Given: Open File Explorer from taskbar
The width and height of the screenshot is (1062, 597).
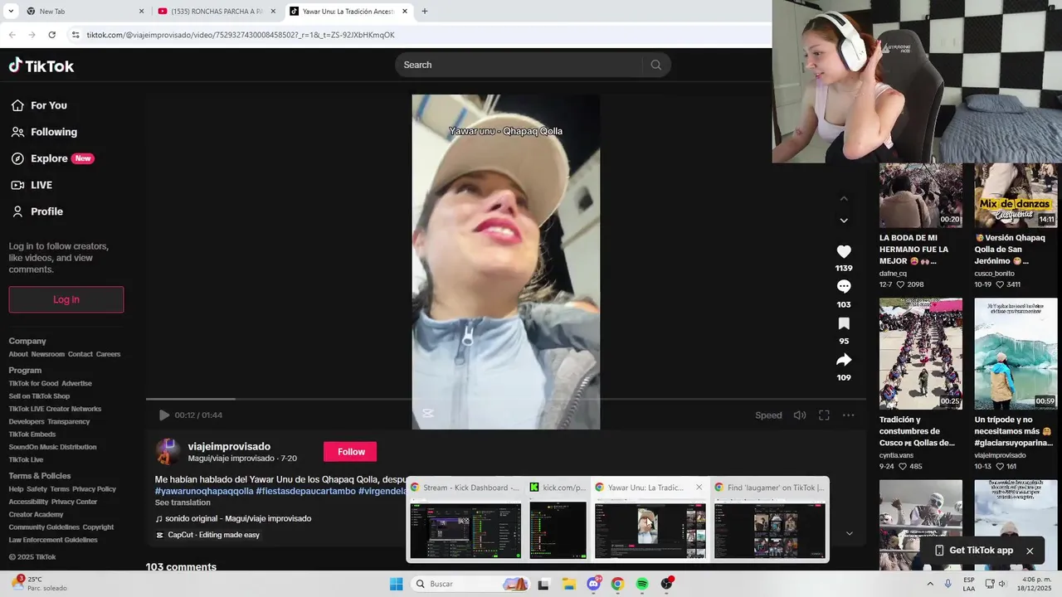Looking at the screenshot, I should pos(569,584).
